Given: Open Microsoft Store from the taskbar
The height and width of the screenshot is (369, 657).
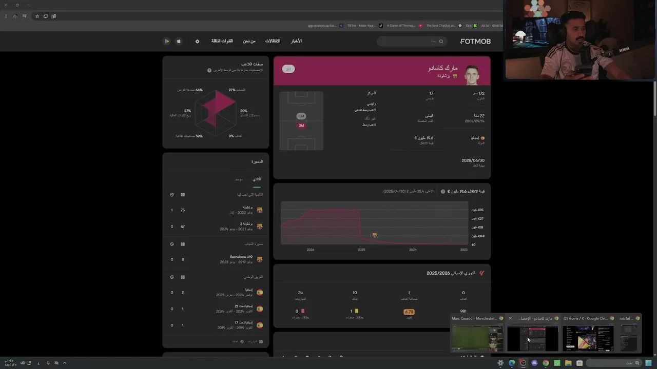Looking at the screenshot, I should (579, 363).
